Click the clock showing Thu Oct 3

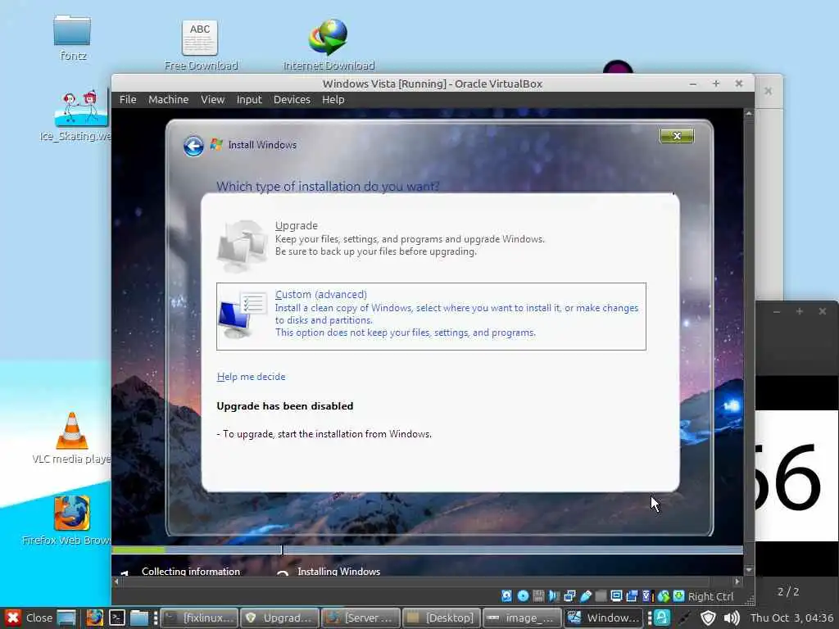click(x=791, y=618)
